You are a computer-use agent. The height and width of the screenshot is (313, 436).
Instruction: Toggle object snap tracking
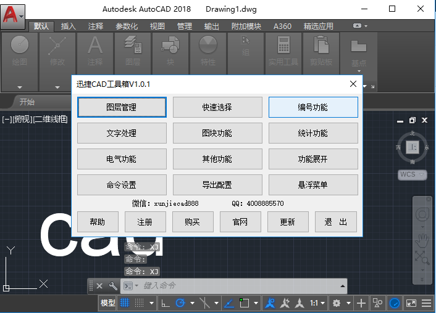tap(229, 303)
